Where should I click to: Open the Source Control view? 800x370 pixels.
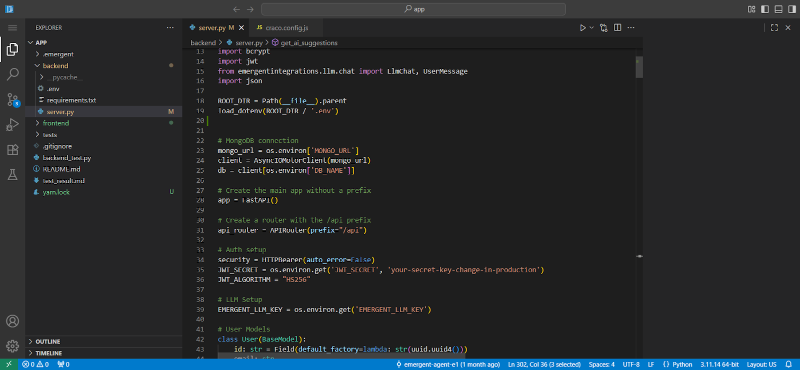(x=12, y=99)
